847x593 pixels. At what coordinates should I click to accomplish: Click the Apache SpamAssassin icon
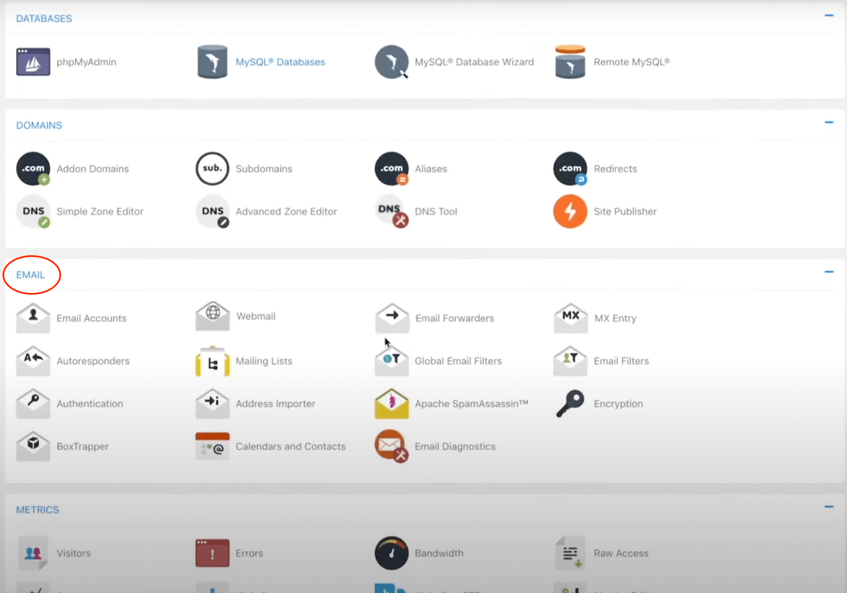[x=392, y=404]
